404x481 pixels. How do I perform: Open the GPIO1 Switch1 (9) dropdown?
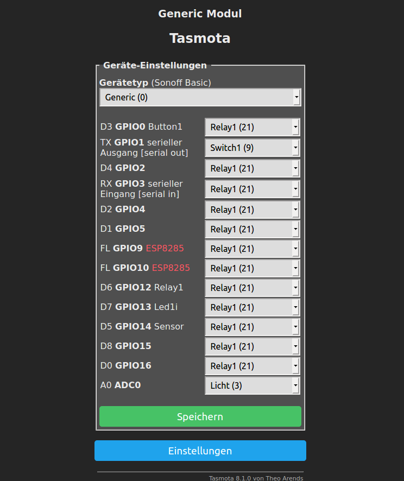(x=252, y=148)
